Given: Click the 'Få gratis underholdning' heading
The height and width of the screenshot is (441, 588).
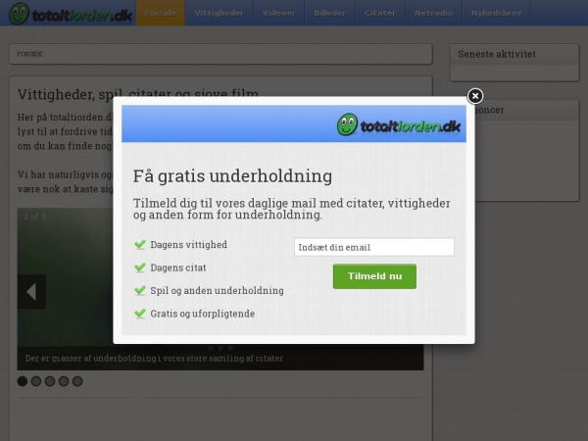Looking at the screenshot, I should 232,176.
